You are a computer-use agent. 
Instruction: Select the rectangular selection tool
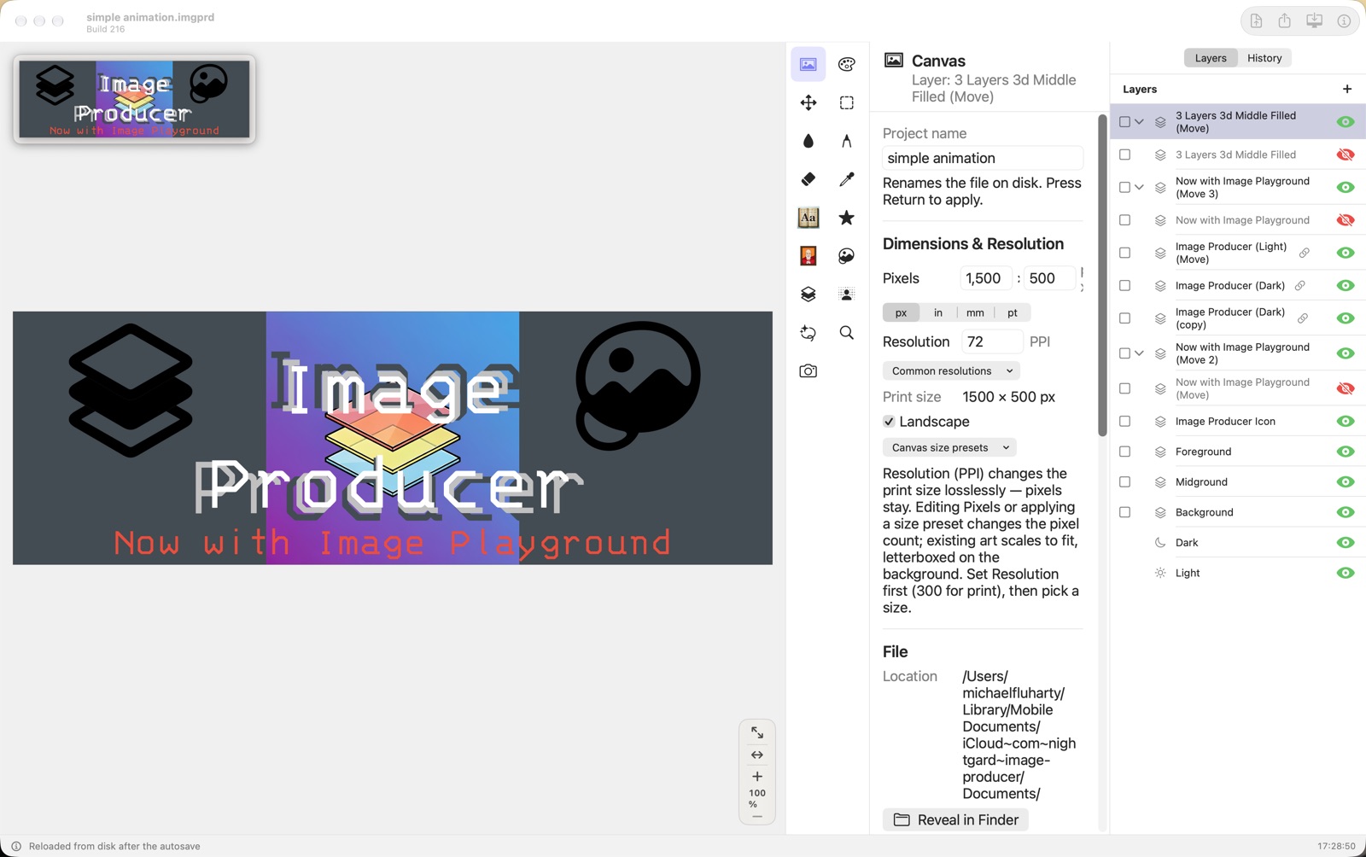click(x=846, y=102)
